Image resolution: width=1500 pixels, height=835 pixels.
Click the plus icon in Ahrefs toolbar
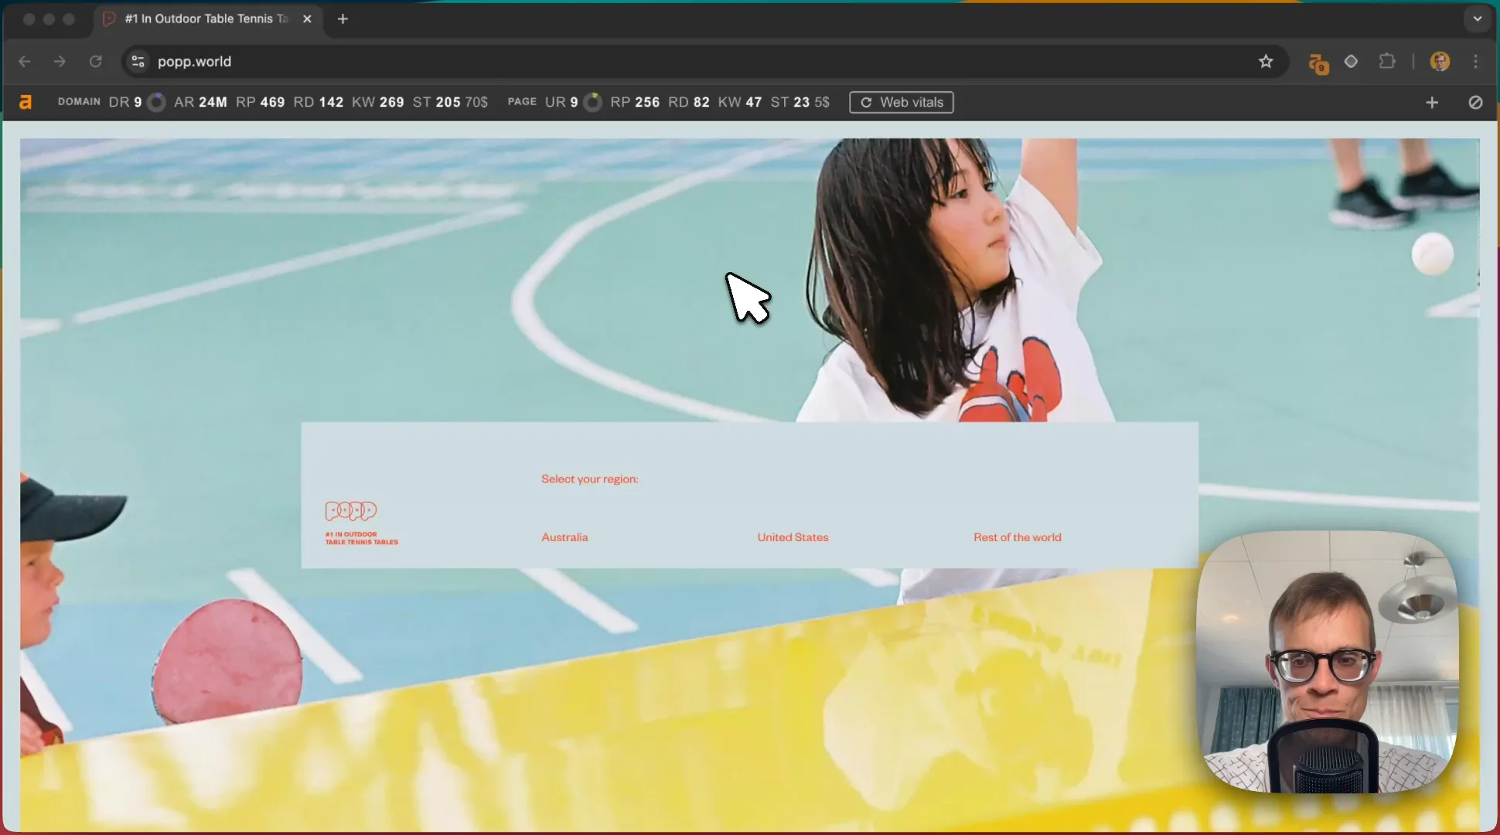click(x=1432, y=102)
